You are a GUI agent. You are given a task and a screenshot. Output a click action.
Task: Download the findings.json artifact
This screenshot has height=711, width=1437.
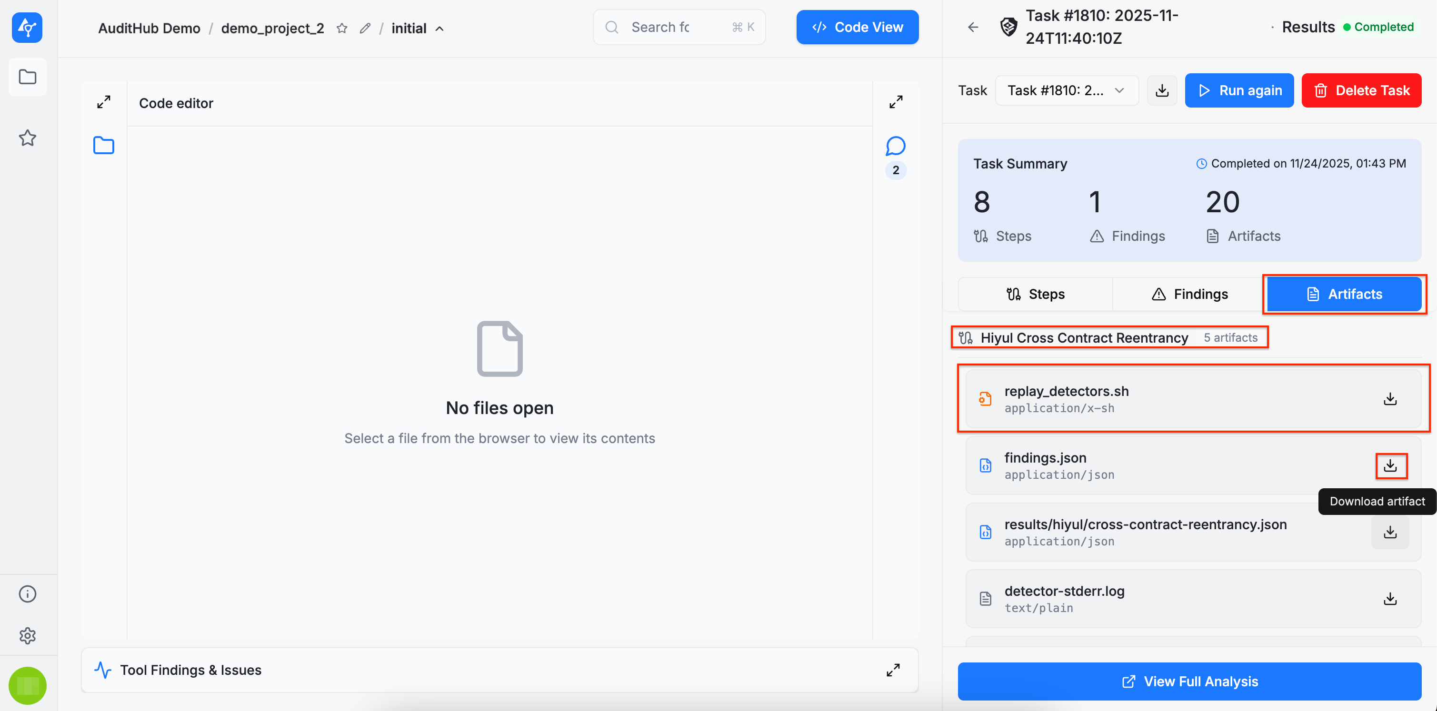[x=1390, y=465]
